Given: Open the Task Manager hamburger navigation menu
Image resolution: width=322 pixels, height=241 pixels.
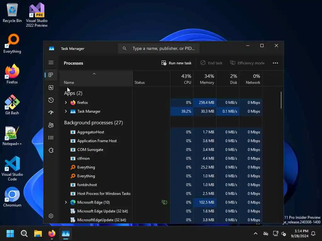Looking at the screenshot, I should coord(51,62).
